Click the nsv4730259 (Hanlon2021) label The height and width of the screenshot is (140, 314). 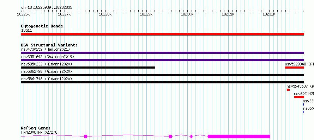pos(46,49)
